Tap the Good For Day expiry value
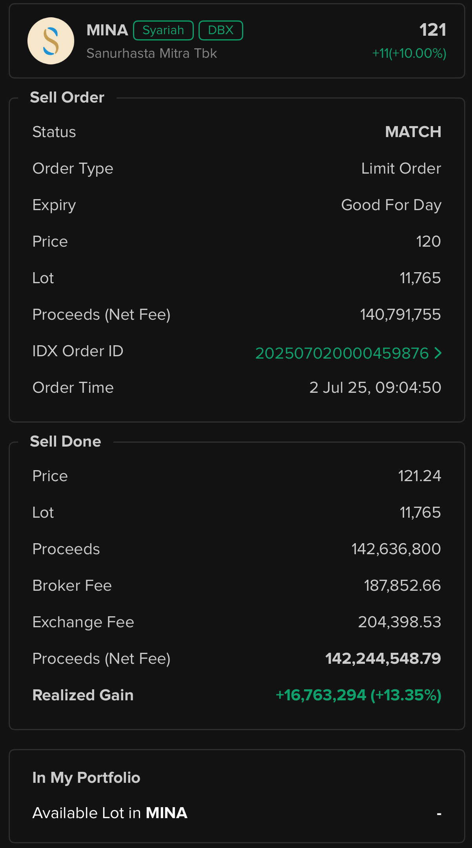Viewport: 472px width, 848px height. (x=391, y=205)
